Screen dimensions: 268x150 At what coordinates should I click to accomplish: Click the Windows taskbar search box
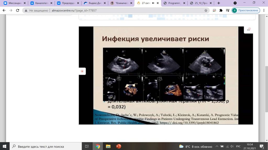(x=46, y=146)
